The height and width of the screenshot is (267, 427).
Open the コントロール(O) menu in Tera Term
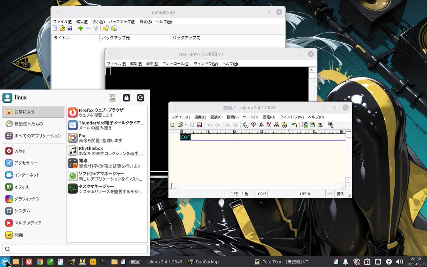176,64
